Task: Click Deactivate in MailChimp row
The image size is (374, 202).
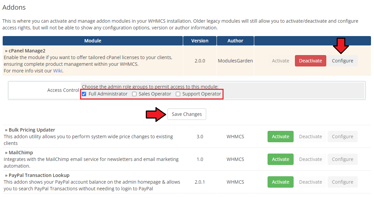Action: coord(310,159)
